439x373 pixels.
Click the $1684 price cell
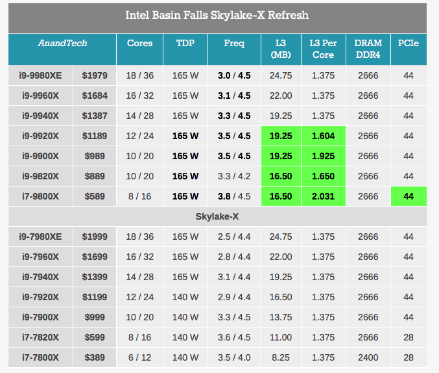95,96
